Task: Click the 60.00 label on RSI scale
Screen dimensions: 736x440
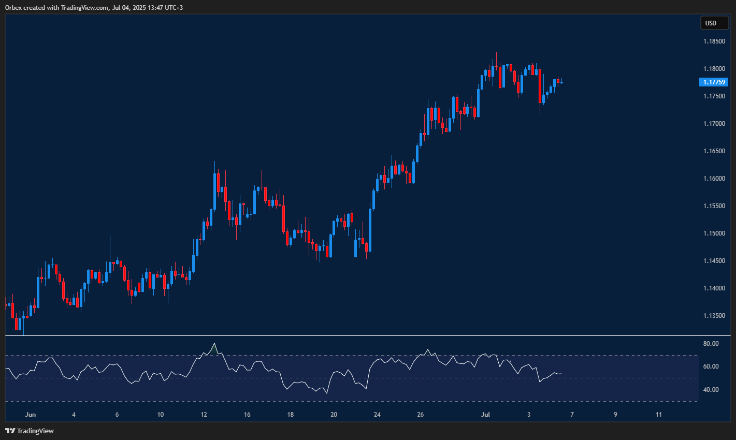Action: click(x=711, y=366)
